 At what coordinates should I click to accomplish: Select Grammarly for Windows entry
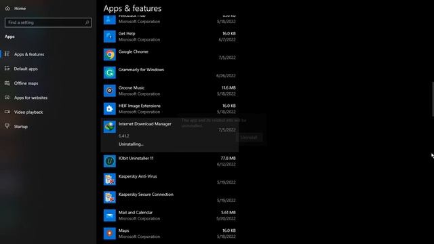pos(170,73)
